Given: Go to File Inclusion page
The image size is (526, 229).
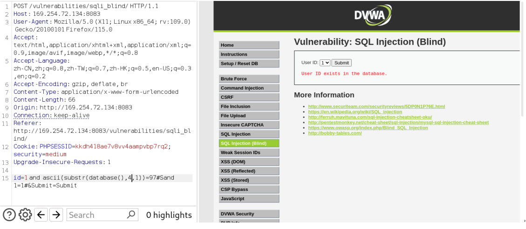Looking at the screenshot, I should click(x=249, y=106).
